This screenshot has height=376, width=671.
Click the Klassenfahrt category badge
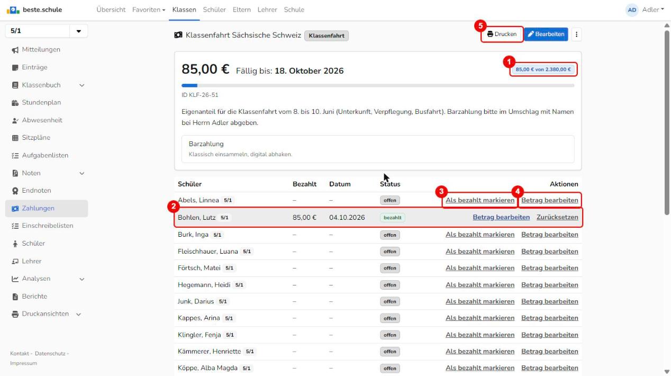pos(327,35)
